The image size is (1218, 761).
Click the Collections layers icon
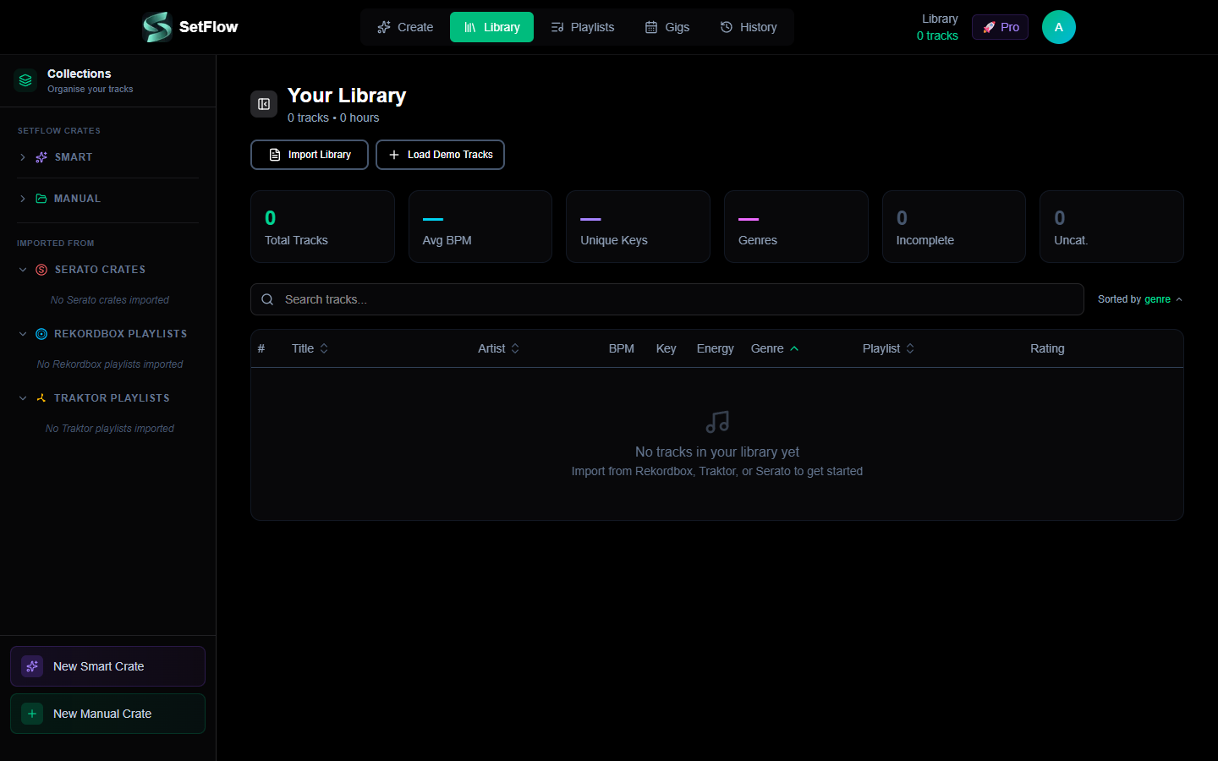click(25, 80)
